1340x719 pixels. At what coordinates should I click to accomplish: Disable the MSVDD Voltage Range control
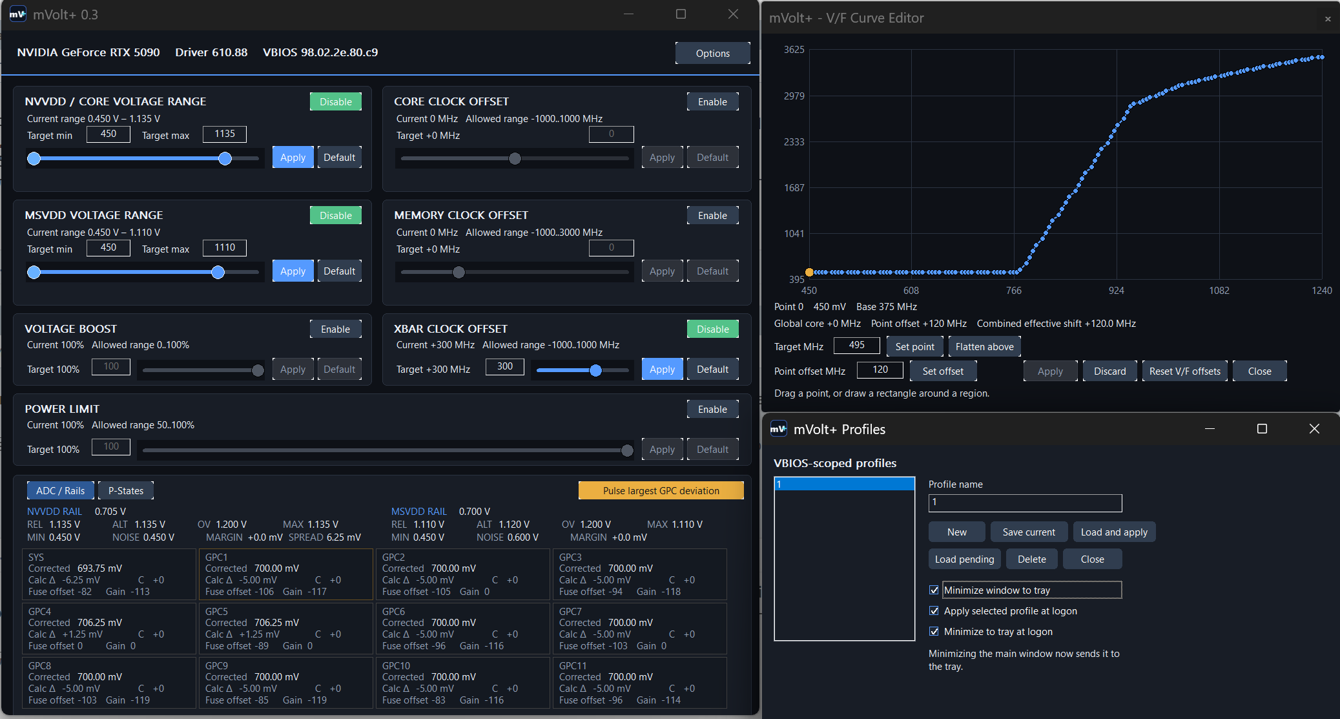click(x=336, y=215)
